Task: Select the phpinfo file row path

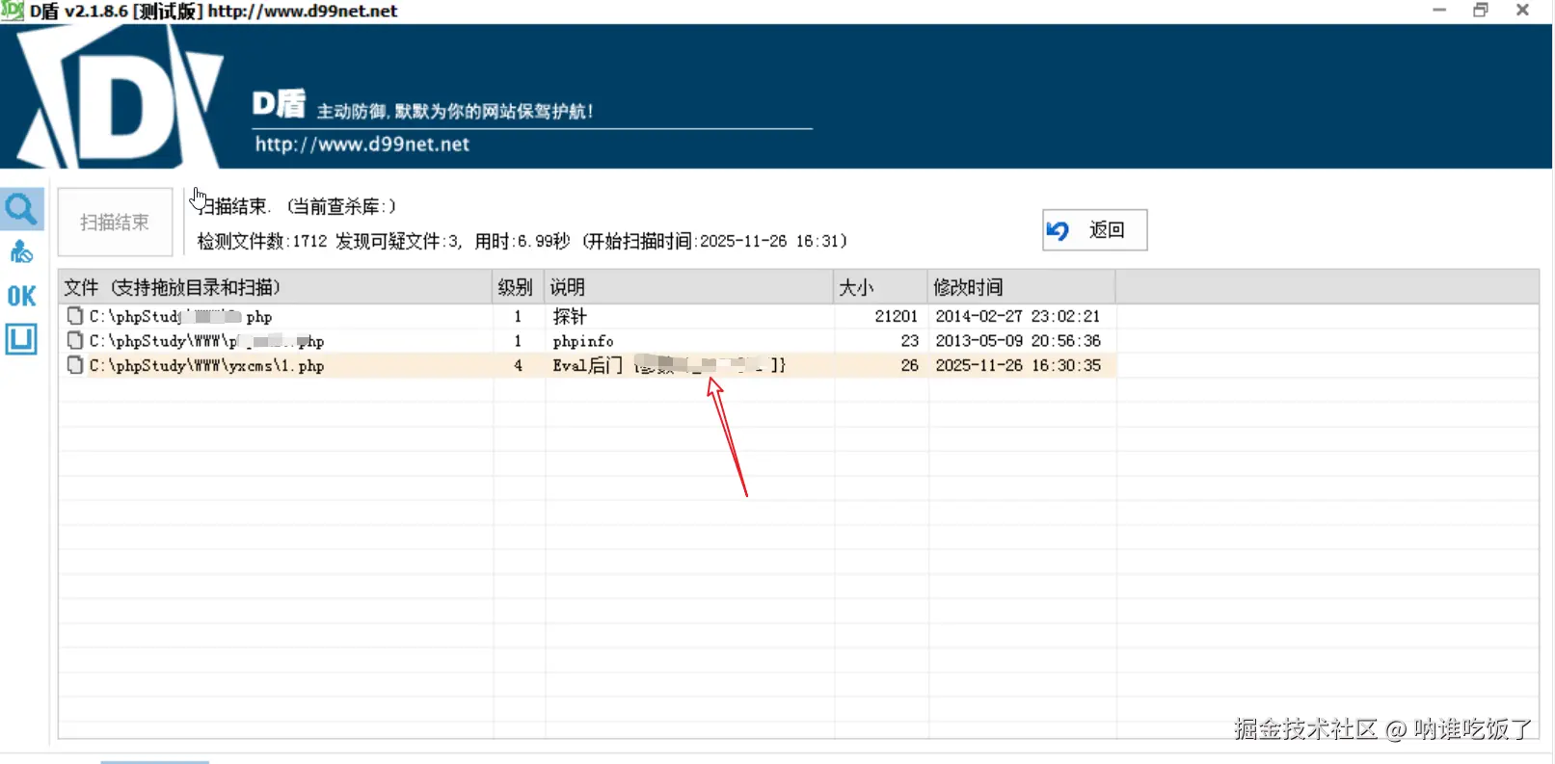Action: pyautogui.click(x=206, y=341)
